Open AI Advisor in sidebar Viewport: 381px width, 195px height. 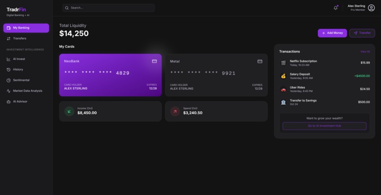[26, 102]
